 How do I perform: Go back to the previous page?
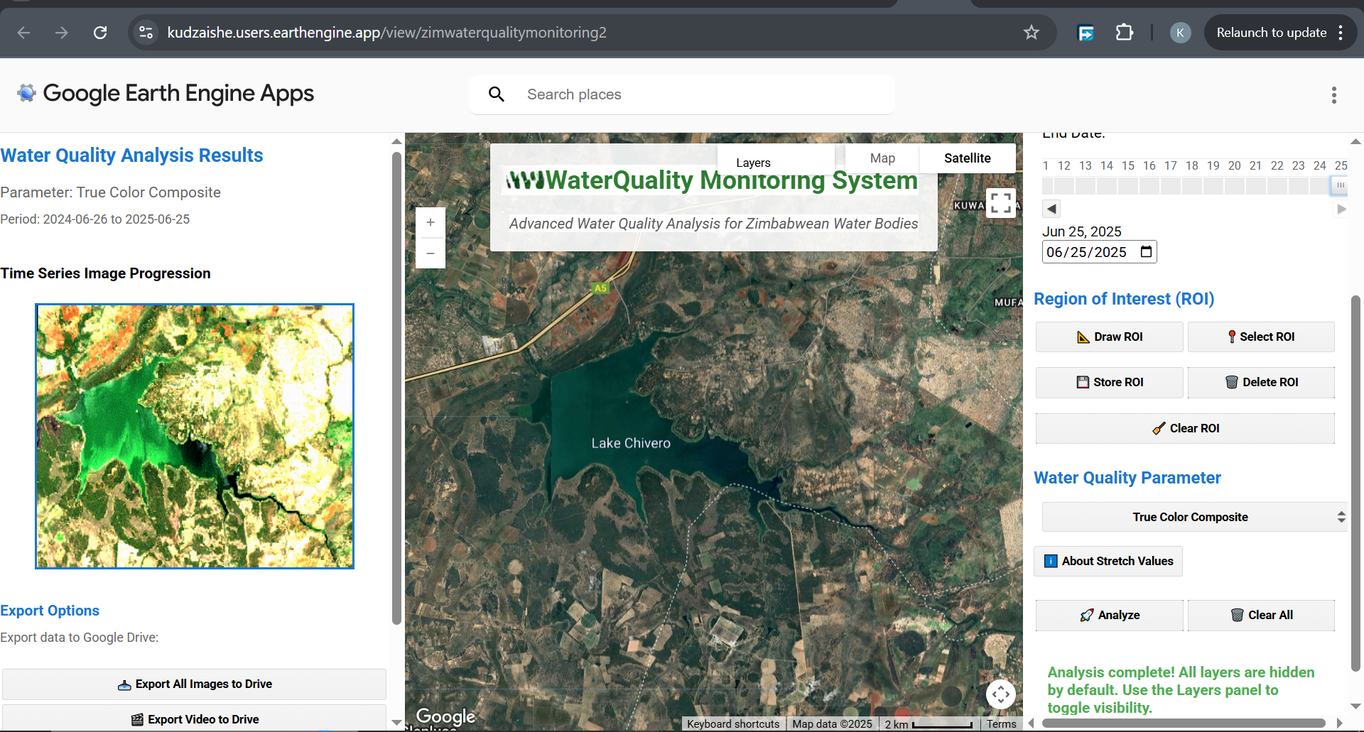[x=23, y=33]
